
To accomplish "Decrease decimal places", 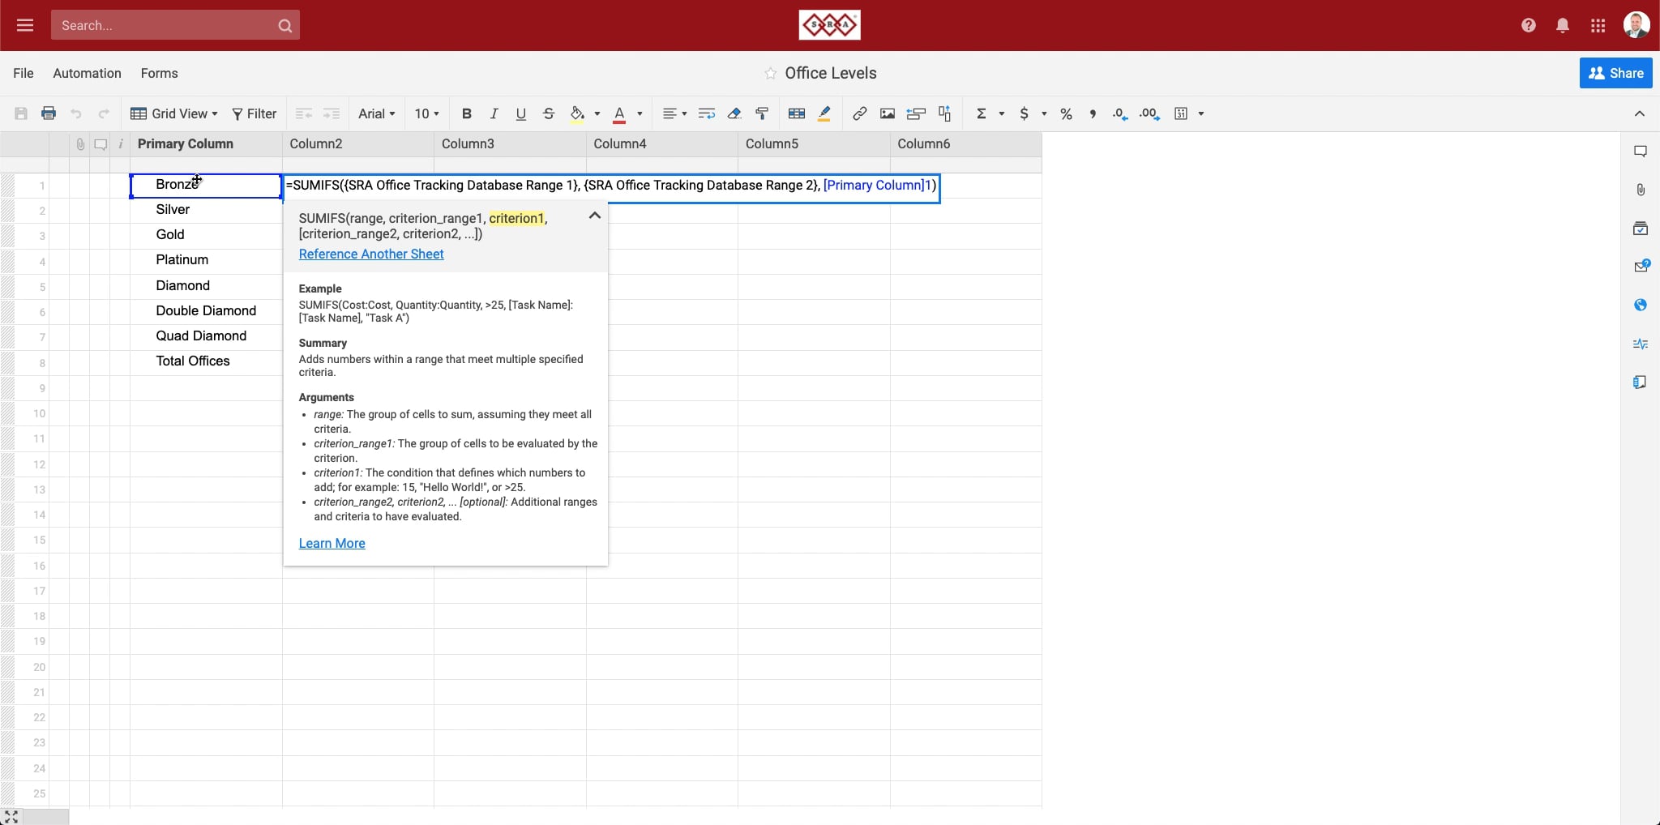I will pyautogui.click(x=1119, y=113).
